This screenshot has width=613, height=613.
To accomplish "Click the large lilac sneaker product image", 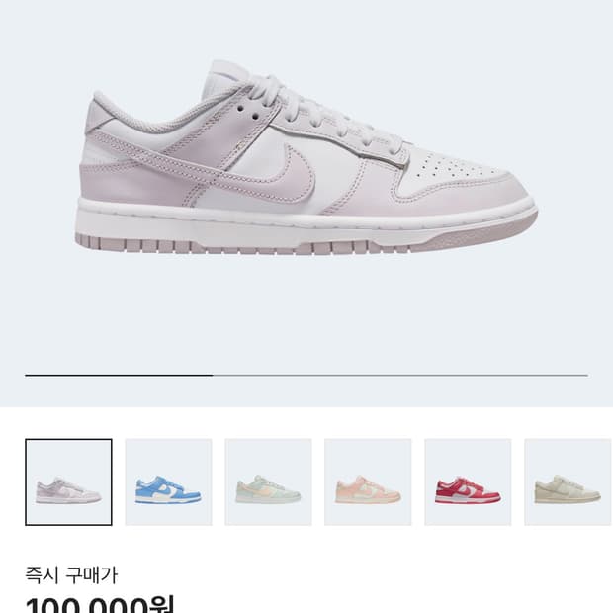I will tap(306, 158).
